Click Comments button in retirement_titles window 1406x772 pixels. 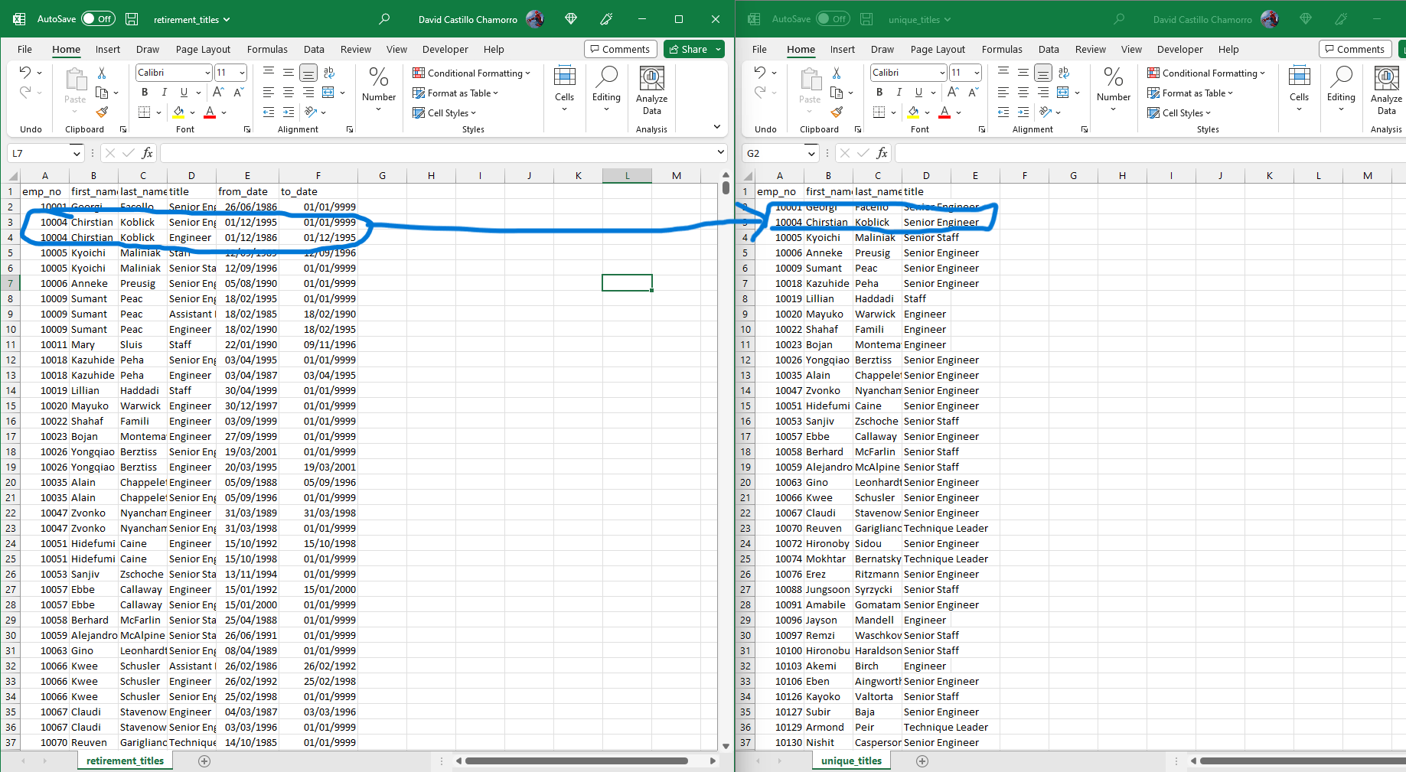[620, 49]
